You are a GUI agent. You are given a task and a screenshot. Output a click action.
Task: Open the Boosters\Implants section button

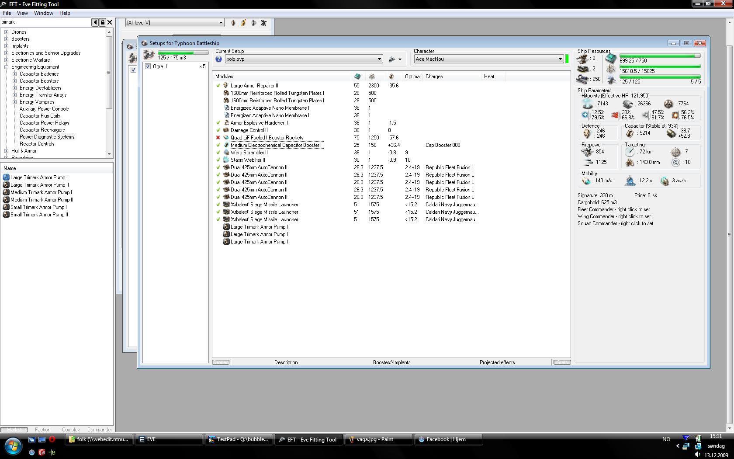click(391, 362)
